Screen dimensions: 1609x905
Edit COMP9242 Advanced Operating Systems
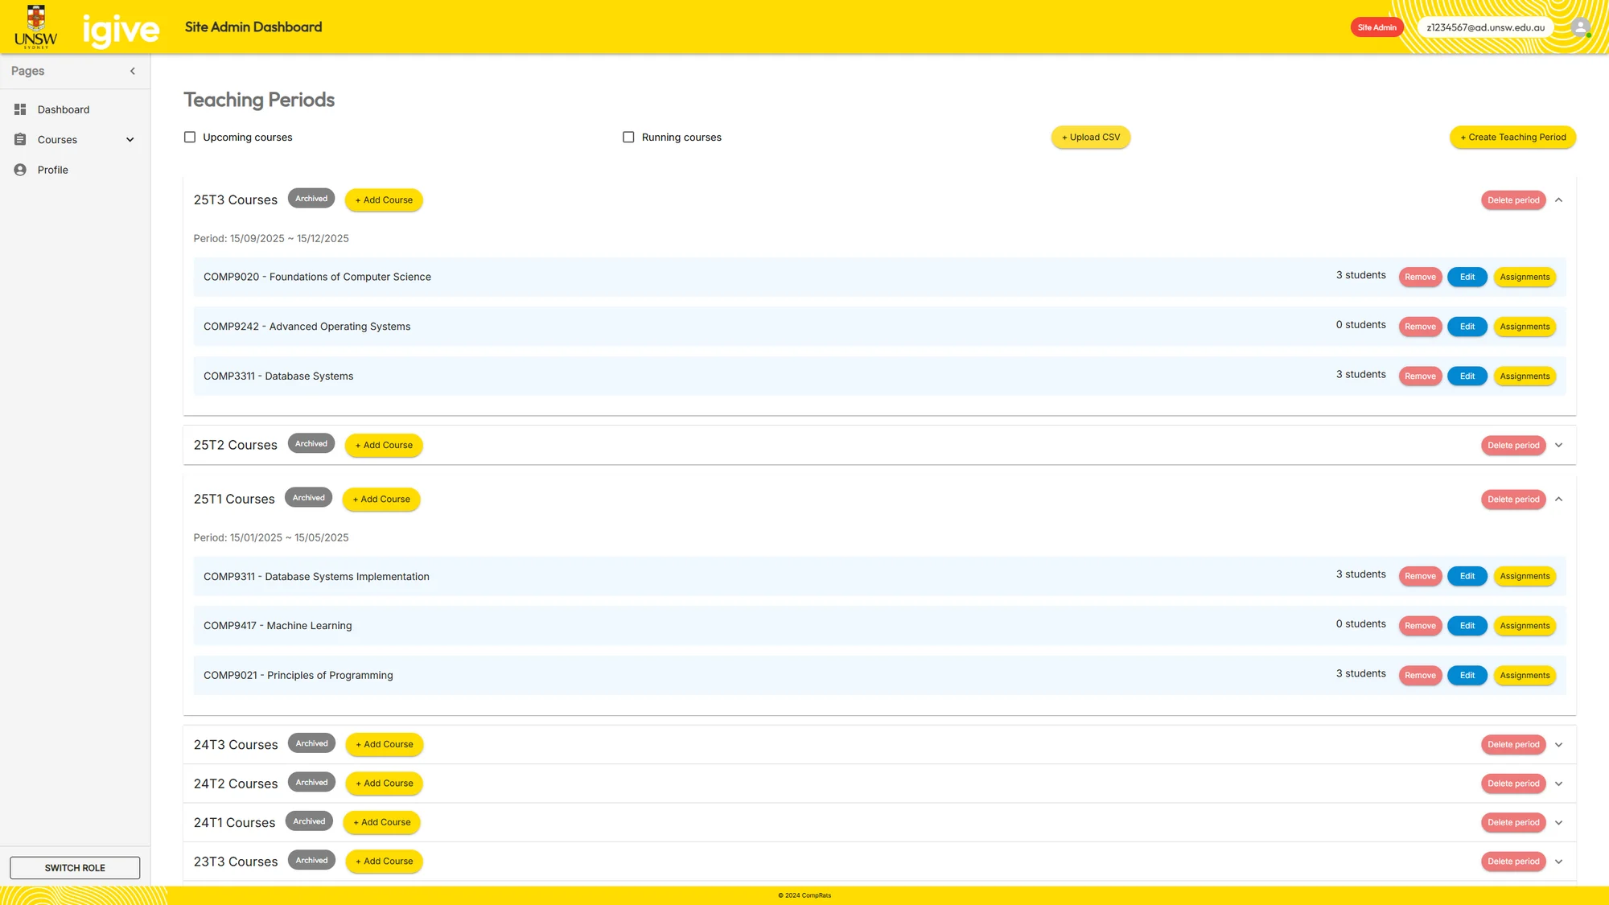1467,327
